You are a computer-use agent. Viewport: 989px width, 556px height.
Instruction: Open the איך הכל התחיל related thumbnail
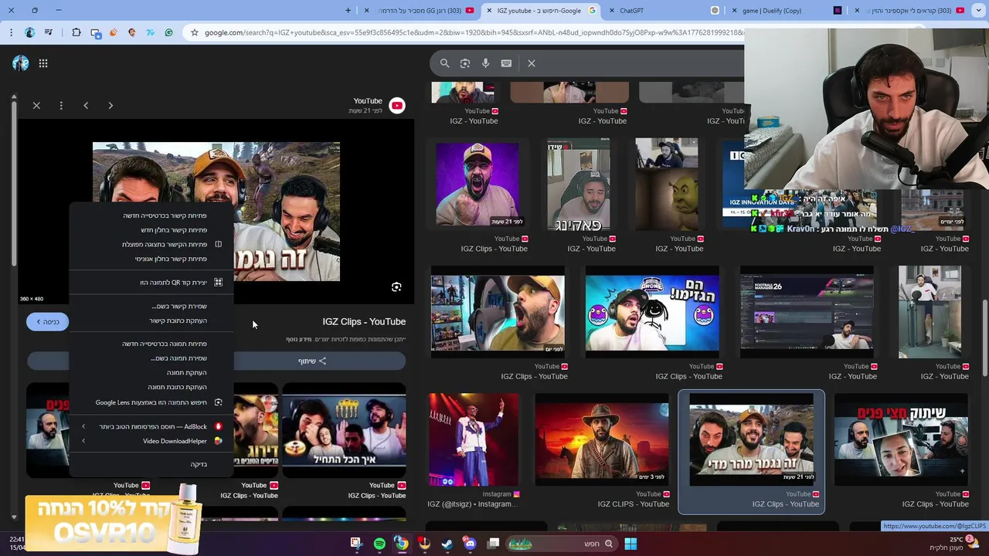[x=344, y=432]
